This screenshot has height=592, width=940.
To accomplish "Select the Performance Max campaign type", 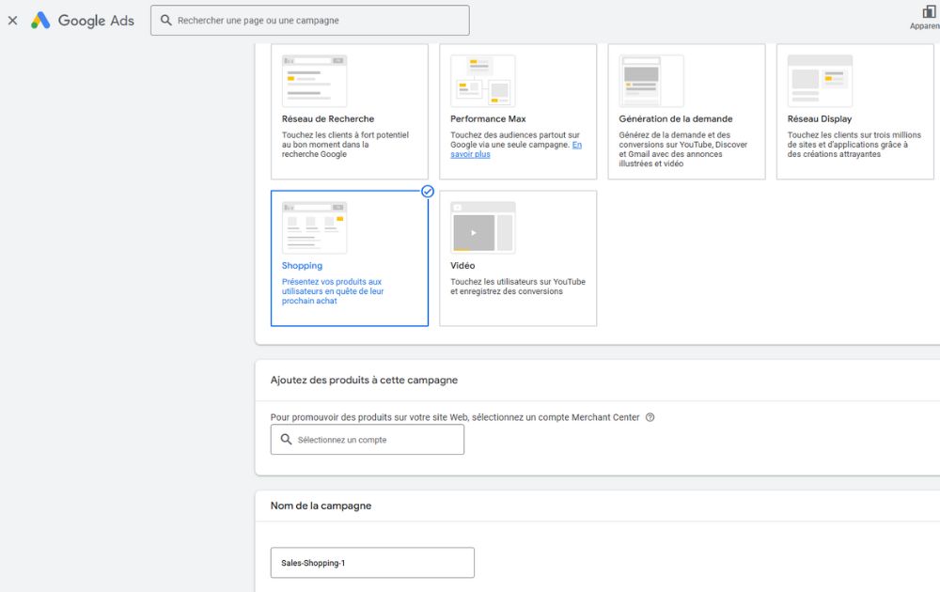I will [x=518, y=112].
